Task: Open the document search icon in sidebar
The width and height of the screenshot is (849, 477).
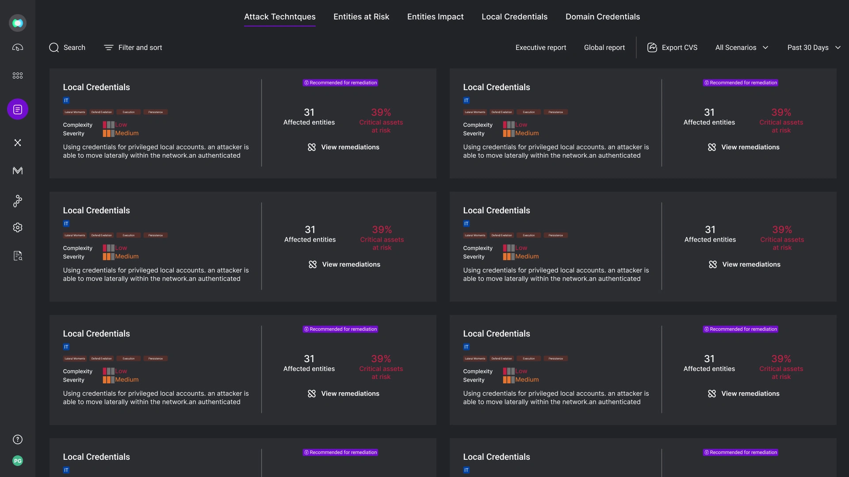Action: 18,256
